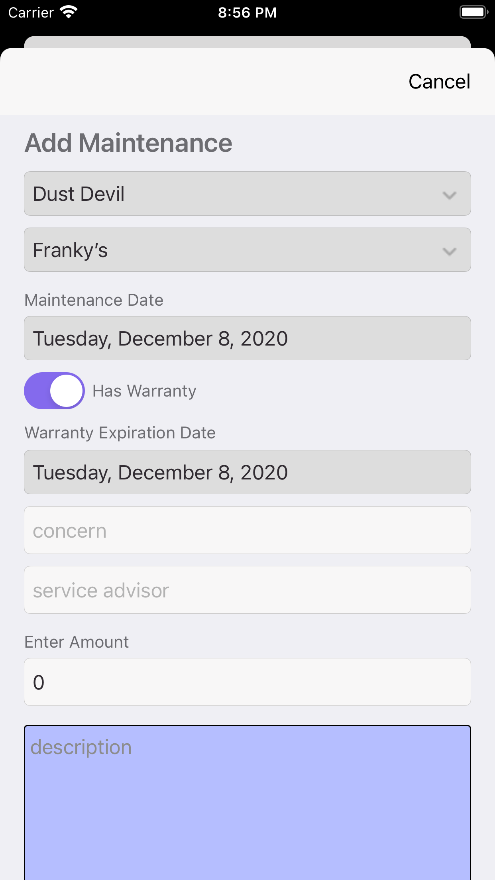Tap the Enter Amount label
This screenshot has width=495, height=880.
tap(77, 642)
